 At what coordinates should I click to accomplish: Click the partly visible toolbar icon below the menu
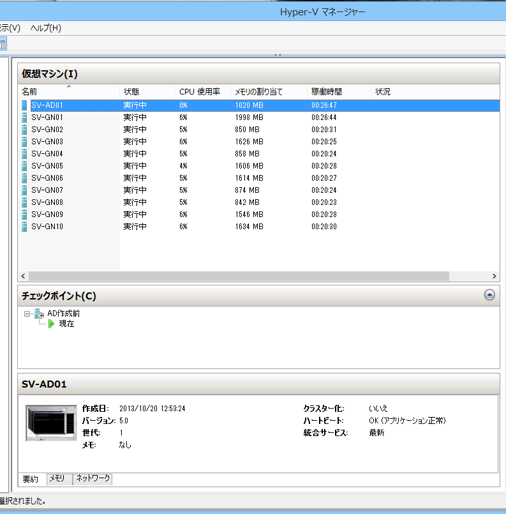click(3, 44)
